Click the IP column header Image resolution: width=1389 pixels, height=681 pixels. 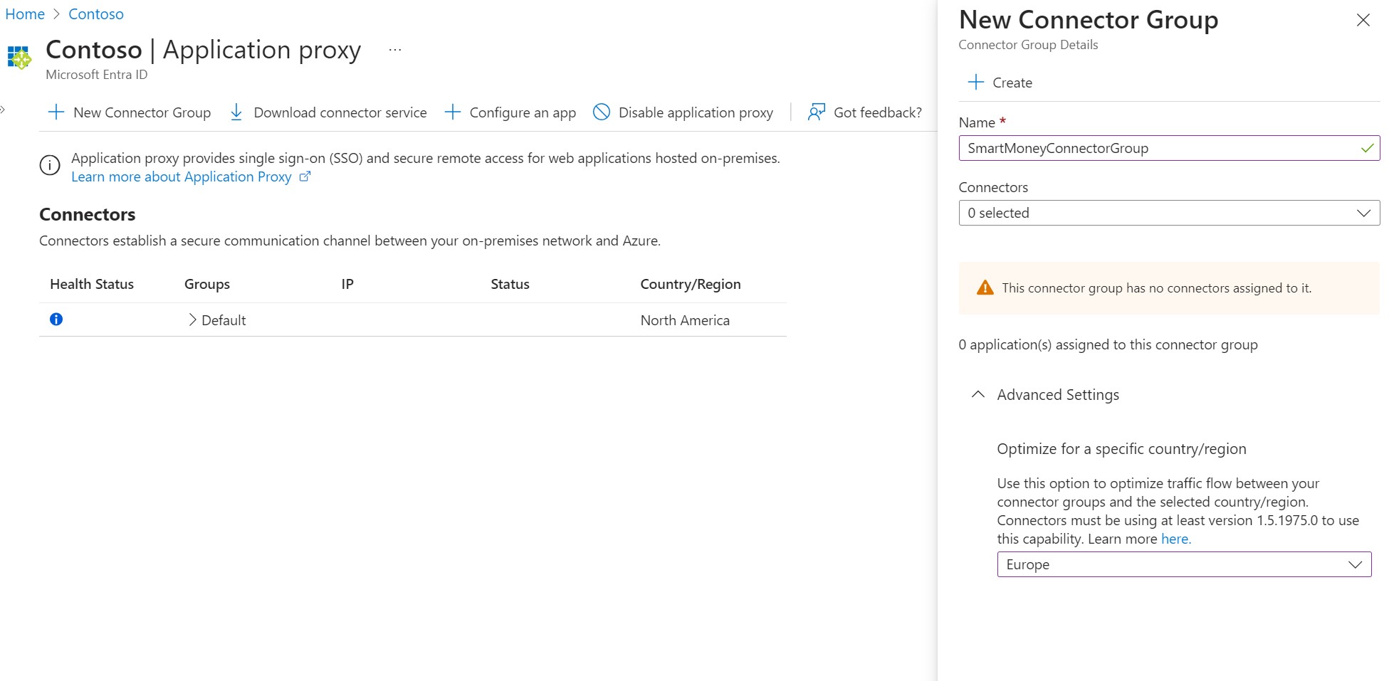click(347, 284)
